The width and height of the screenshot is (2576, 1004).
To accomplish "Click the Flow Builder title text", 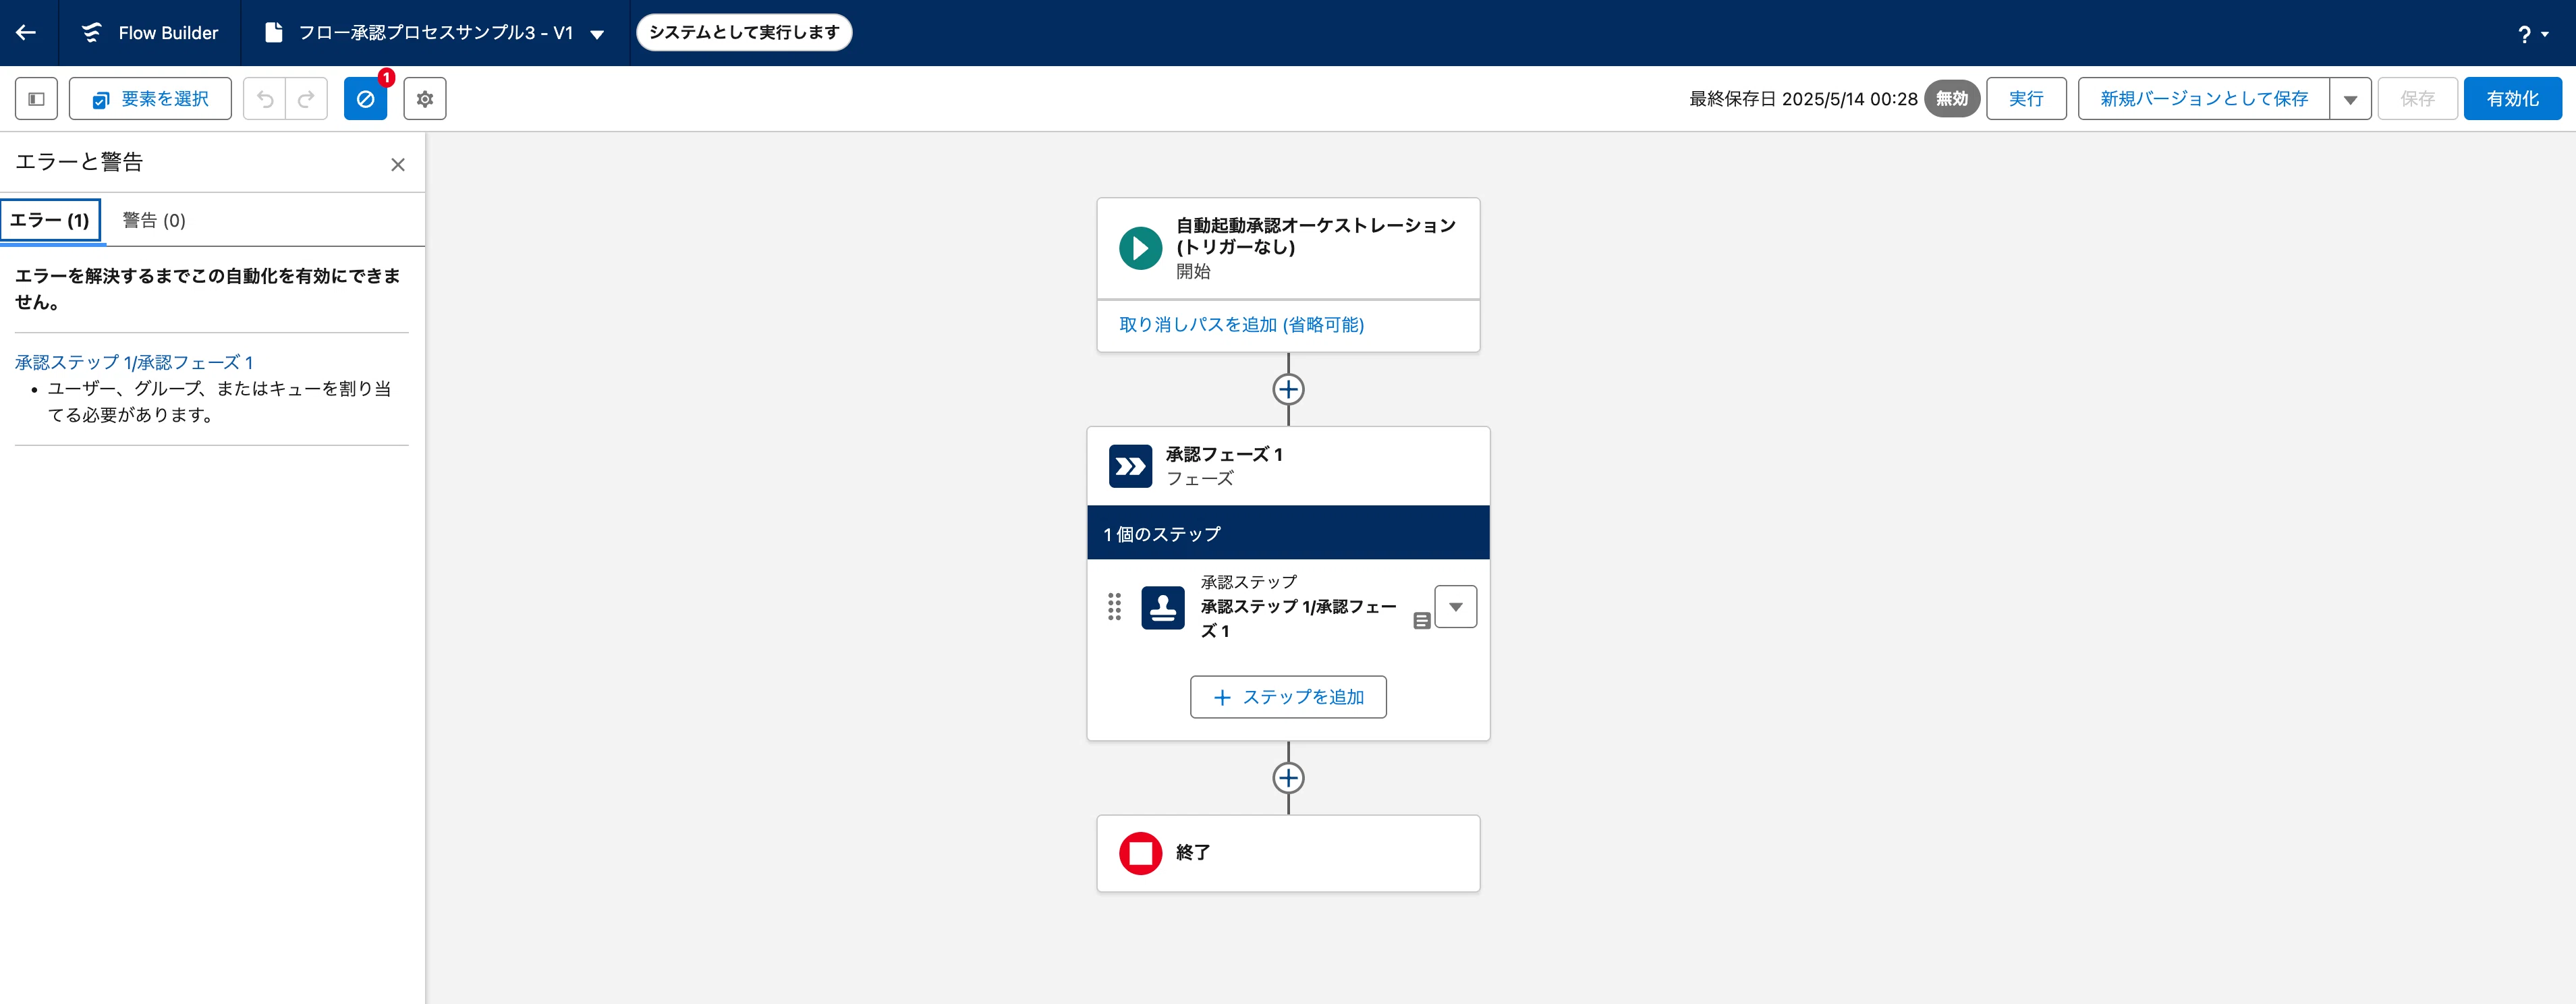I will click(x=168, y=33).
